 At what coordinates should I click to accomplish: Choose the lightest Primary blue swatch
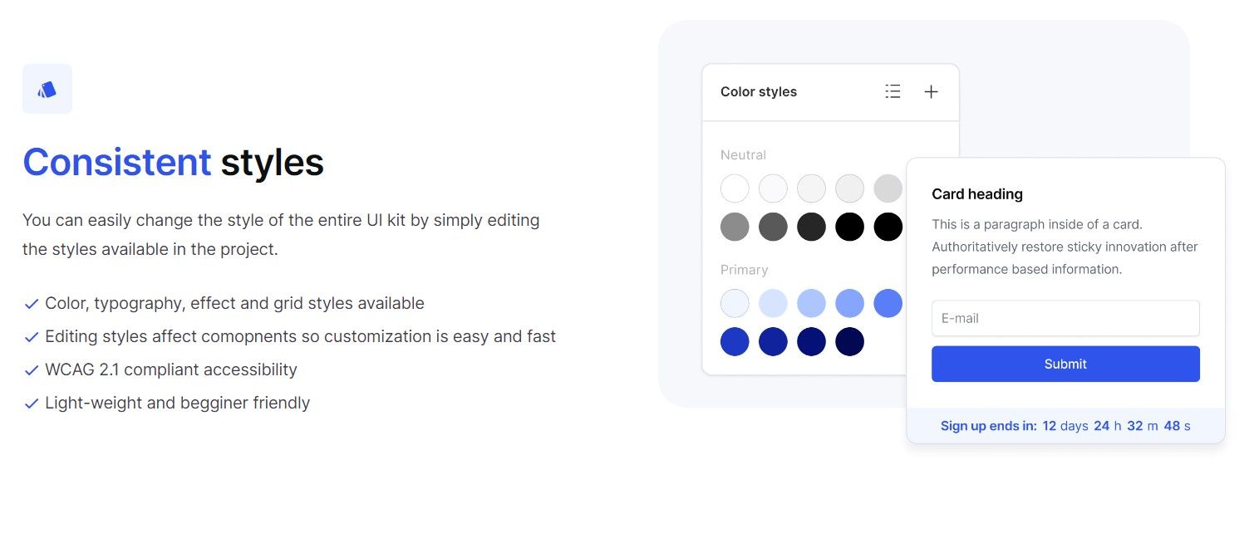735,303
